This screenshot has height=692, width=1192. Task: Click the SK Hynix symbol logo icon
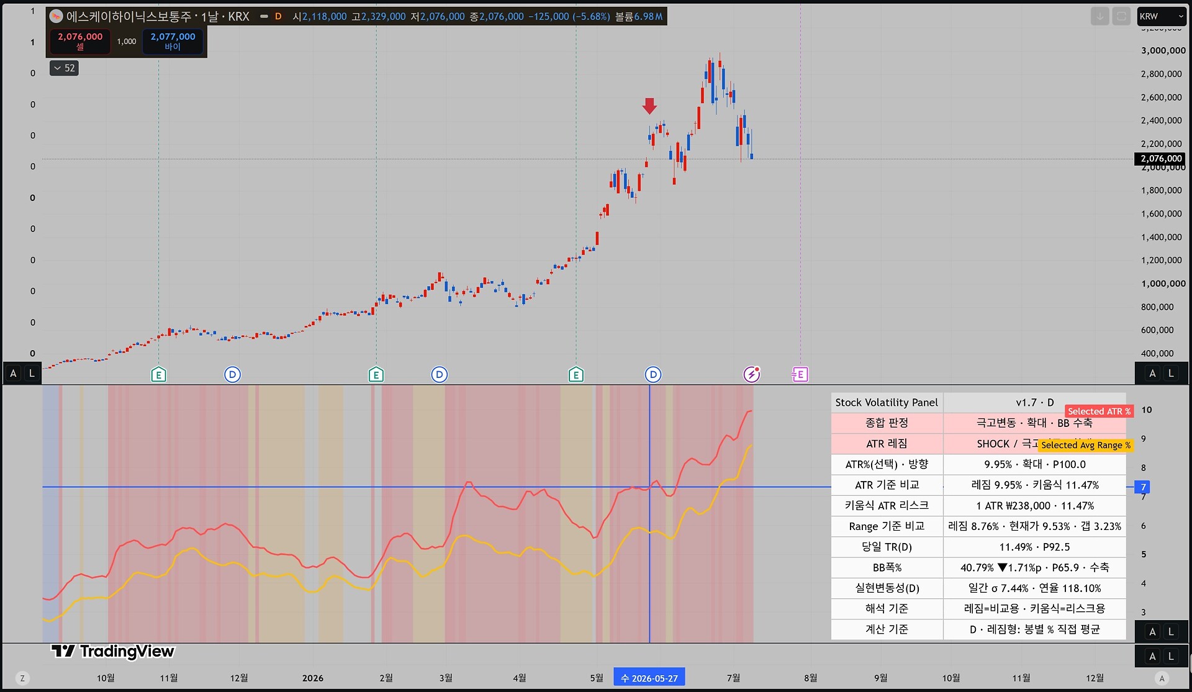[56, 16]
